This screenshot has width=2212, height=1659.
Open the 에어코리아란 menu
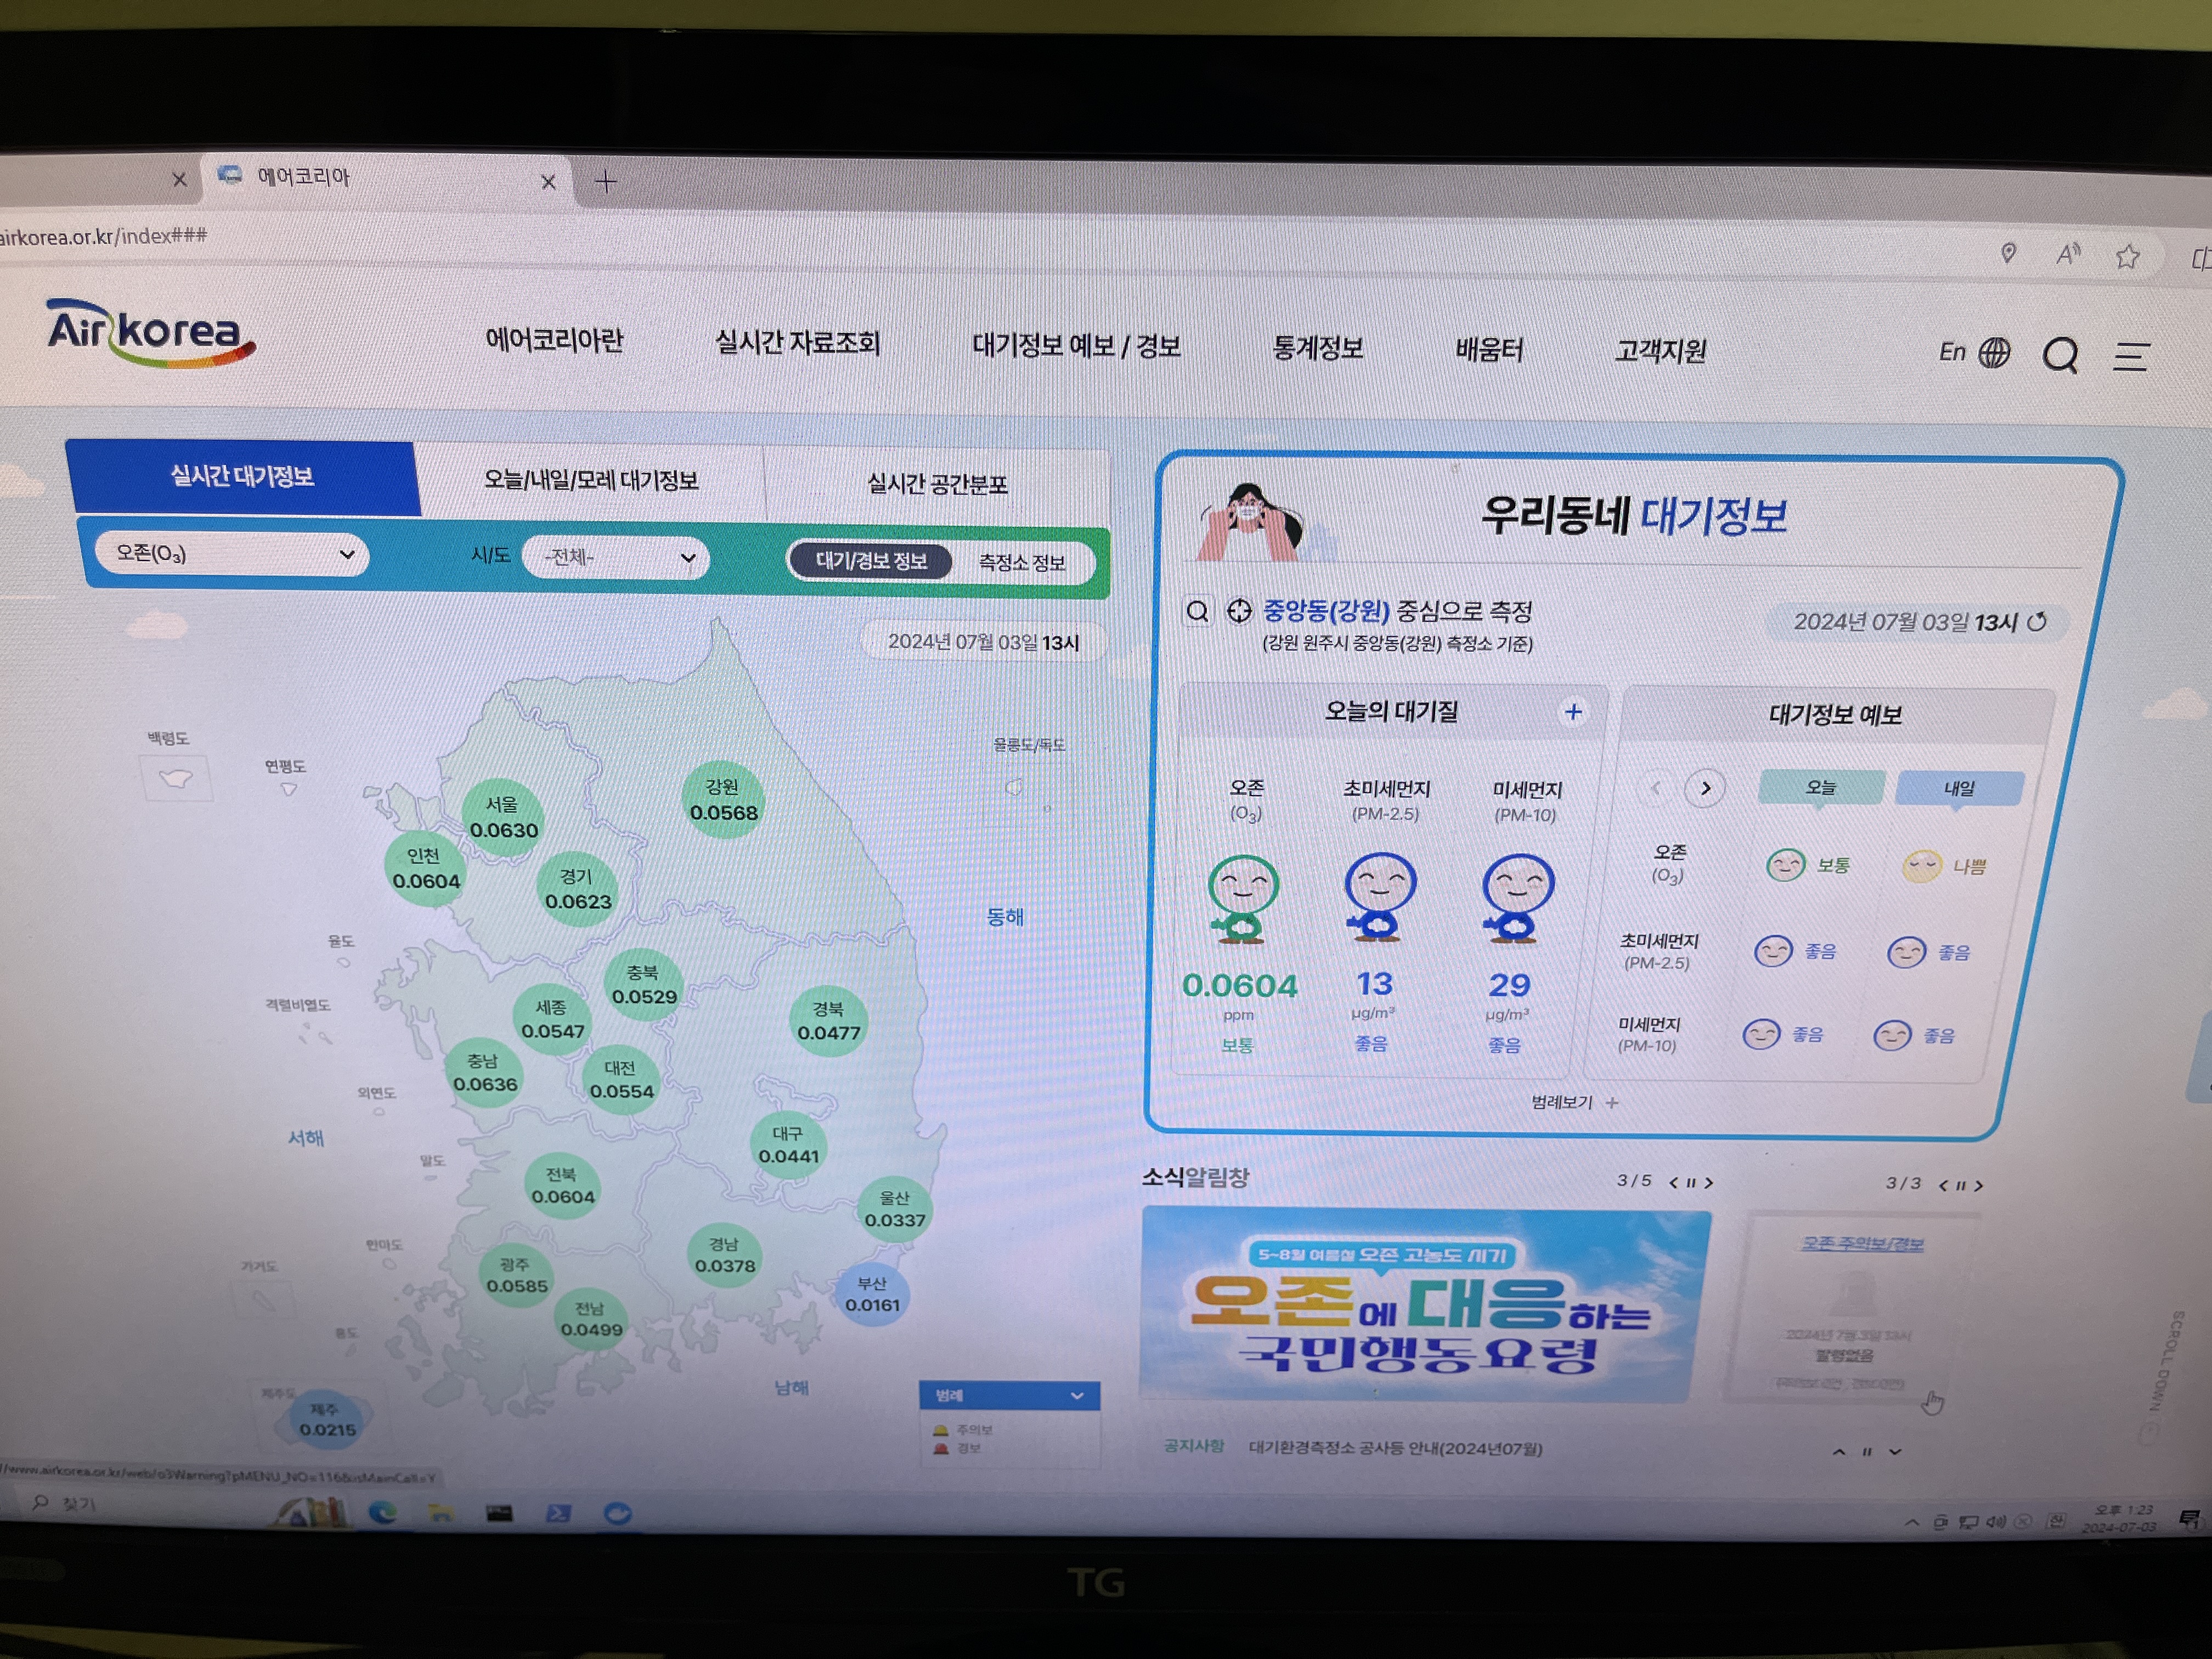[554, 340]
